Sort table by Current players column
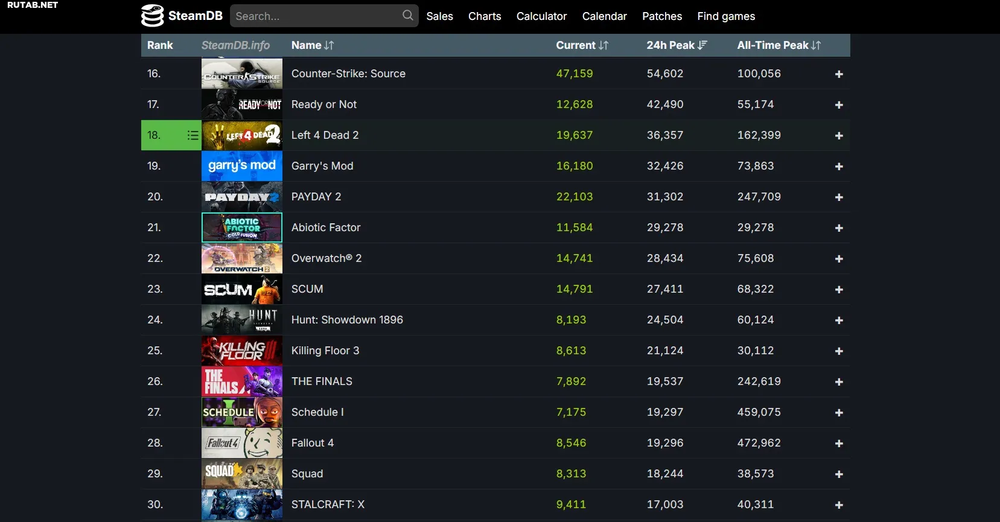 582,45
